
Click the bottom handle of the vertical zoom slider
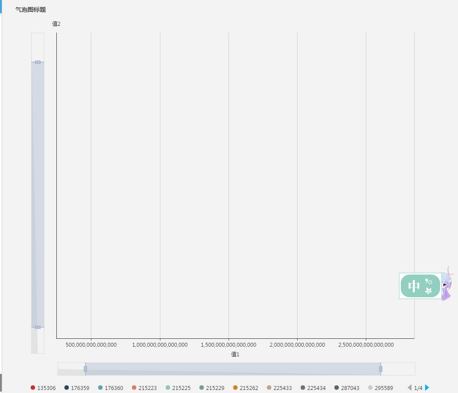[38, 327]
